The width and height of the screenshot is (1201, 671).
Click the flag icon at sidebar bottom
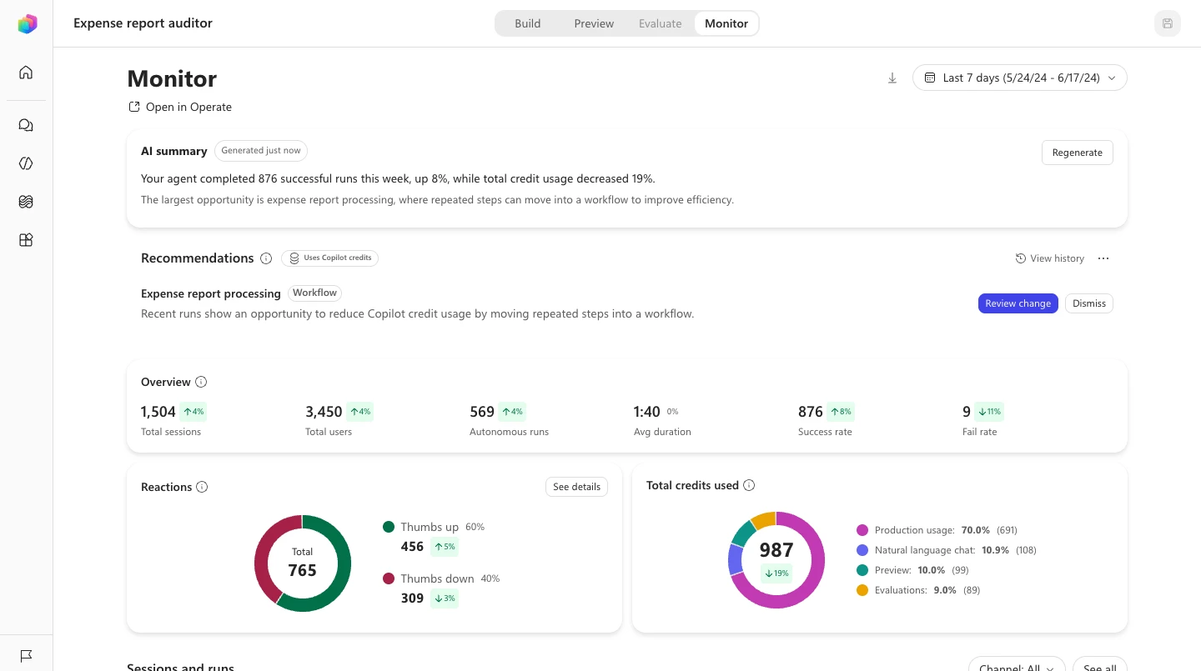click(26, 656)
